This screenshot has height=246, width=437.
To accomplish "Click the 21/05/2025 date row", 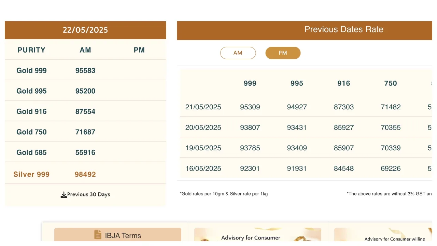I will pyautogui.click(x=203, y=107).
